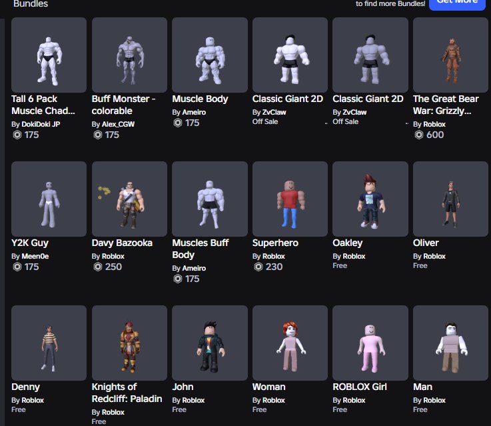Image resolution: width=491 pixels, height=426 pixels.
Task: Open the Man title link
Action: 423,387
